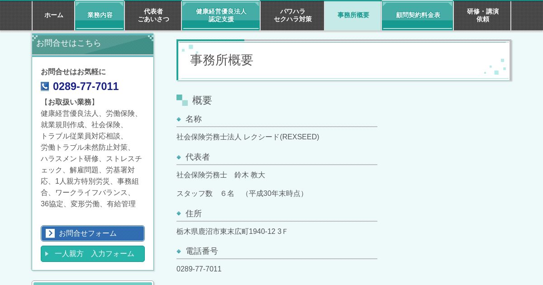Image resolution: width=543 pixels, height=285 pixels.
Task: Click the arrow icon on お問合せフォーム
Action: (x=50, y=233)
